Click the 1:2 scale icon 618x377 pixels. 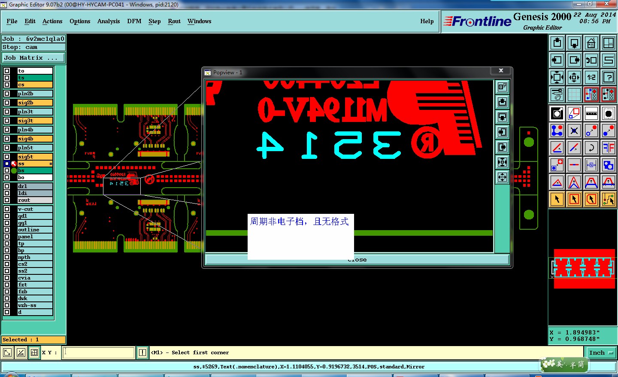point(591,77)
